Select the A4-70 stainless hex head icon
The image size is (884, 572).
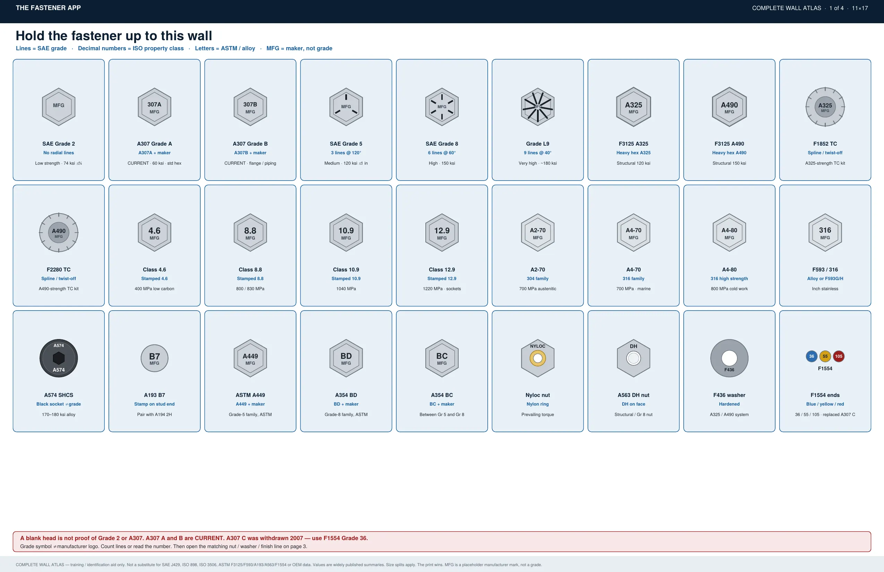[634, 233]
